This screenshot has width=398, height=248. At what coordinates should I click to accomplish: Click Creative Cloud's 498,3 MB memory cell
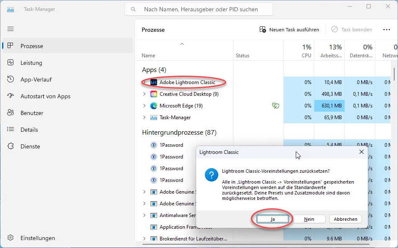coord(329,94)
